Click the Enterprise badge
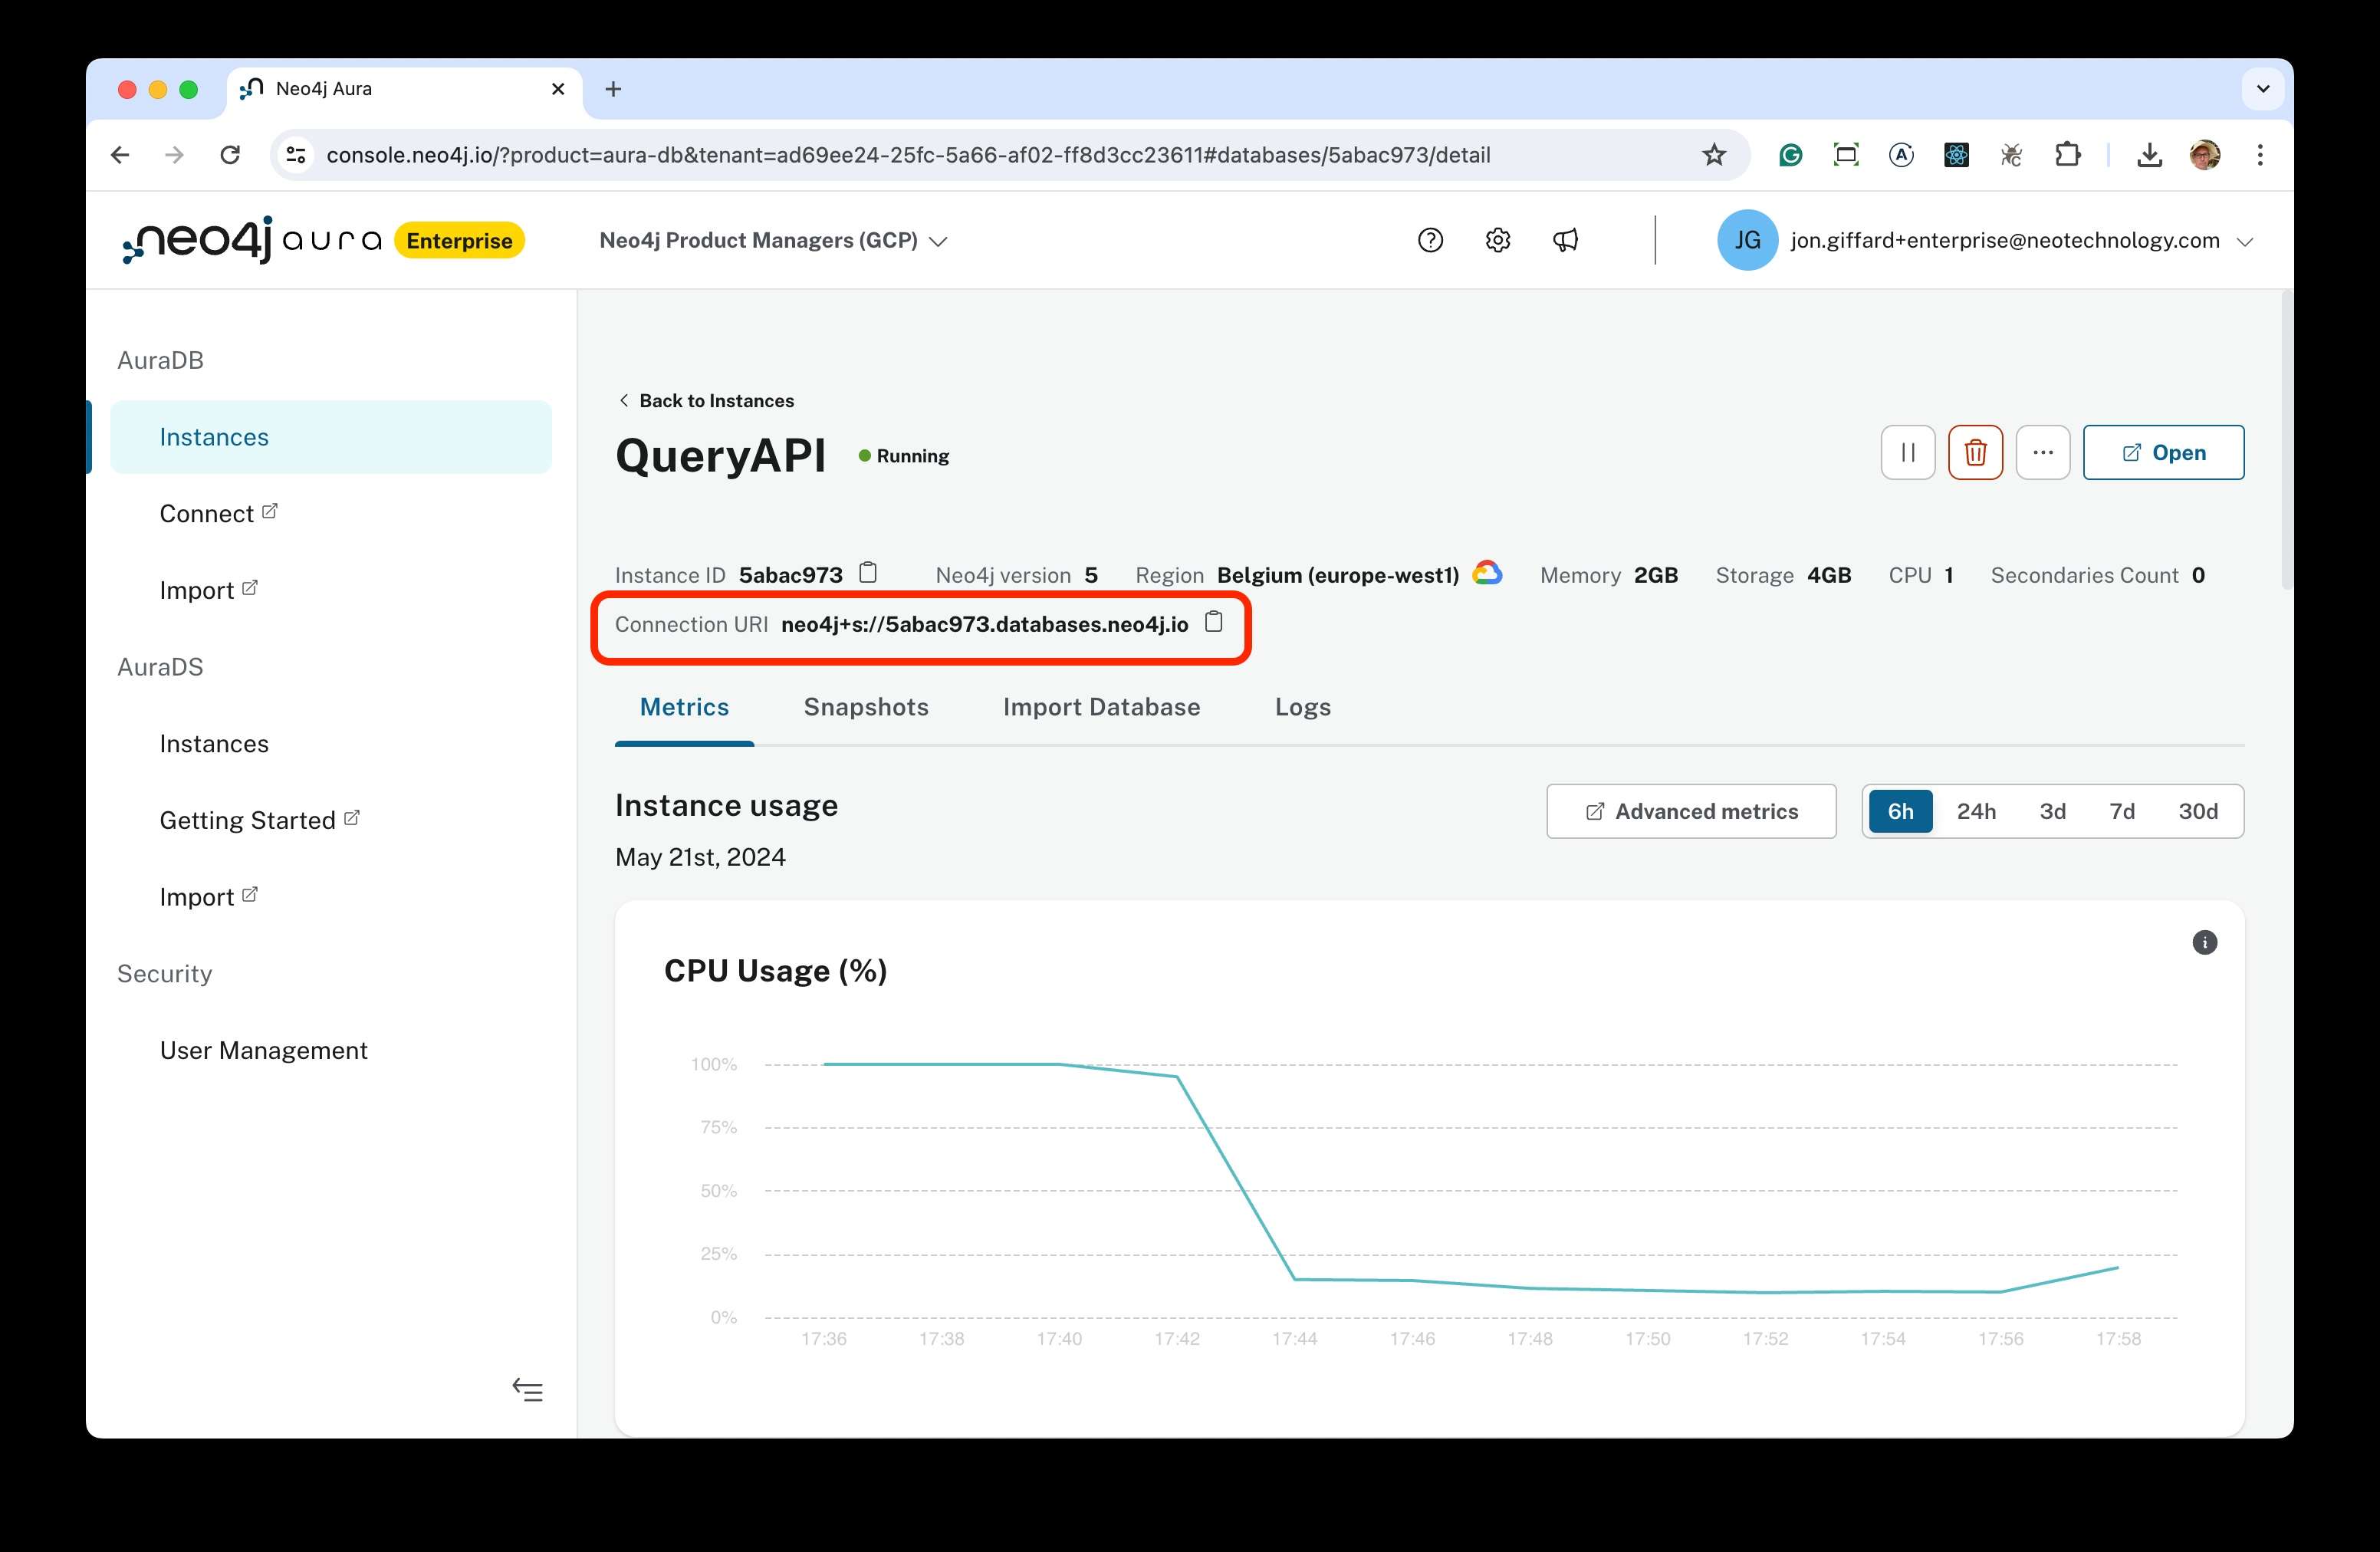2380x1552 pixels. [x=459, y=240]
